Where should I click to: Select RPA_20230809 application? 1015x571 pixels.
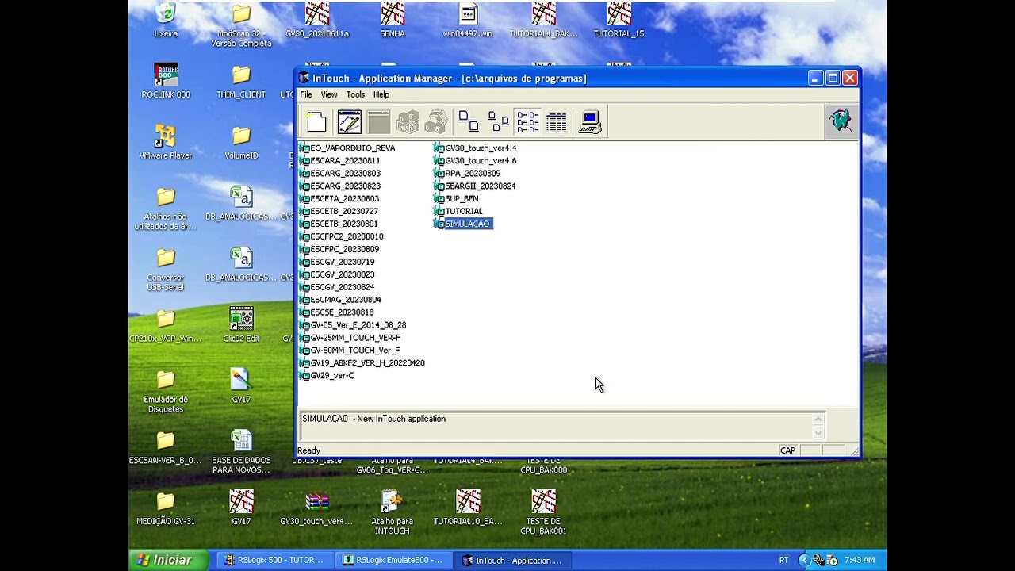467,173
